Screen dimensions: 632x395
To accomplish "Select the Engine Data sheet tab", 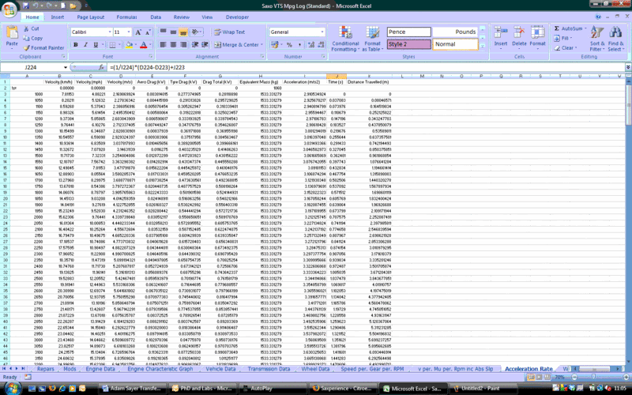I will (100, 369).
